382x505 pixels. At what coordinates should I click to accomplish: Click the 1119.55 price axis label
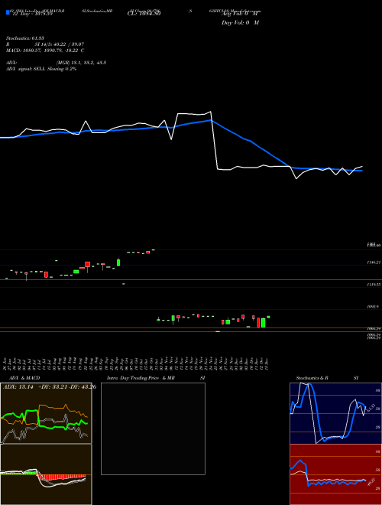click(x=374, y=285)
